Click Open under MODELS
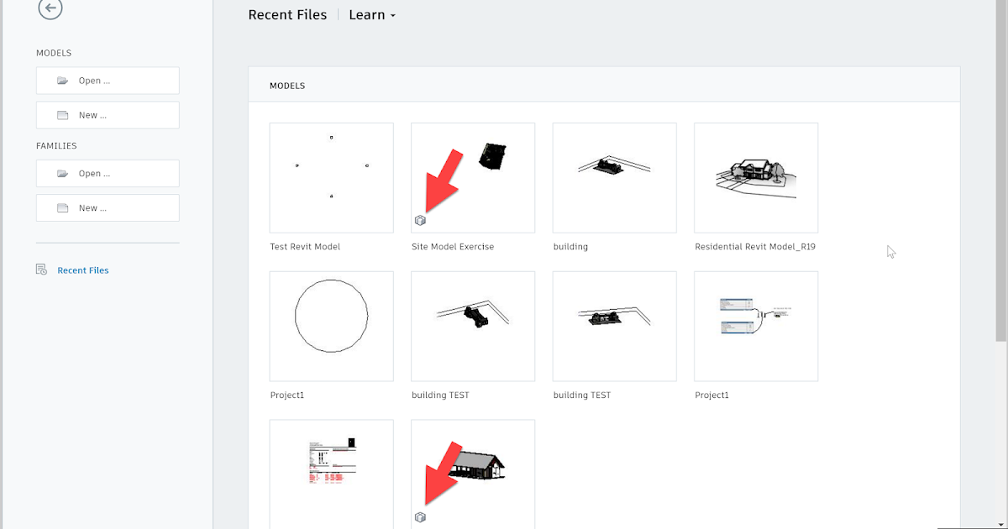This screenshot has width=1008, height=529. point(108,80)
